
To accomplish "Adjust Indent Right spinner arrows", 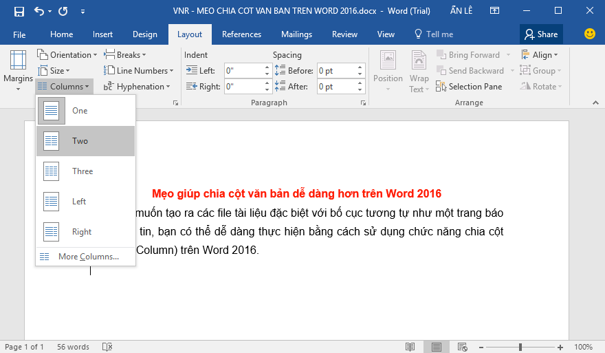I will tap(267, 87).
